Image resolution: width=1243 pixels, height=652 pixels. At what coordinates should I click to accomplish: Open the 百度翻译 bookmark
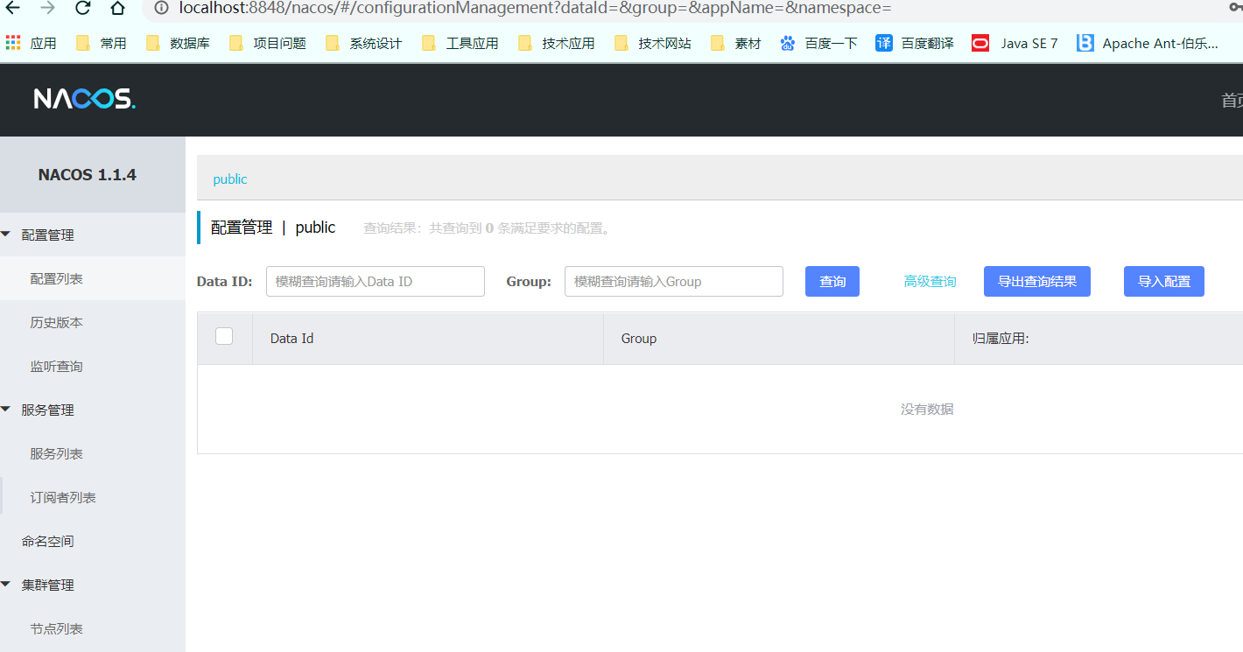point(913,42)
